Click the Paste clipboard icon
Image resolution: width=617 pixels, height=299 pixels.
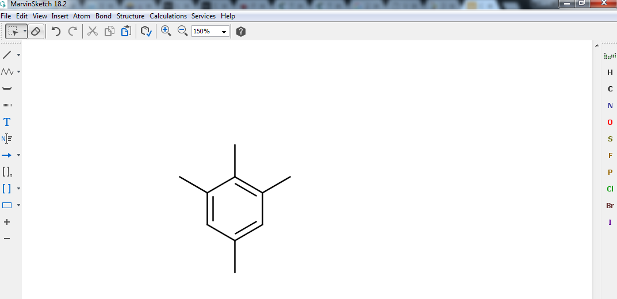[x=125, y=32]
